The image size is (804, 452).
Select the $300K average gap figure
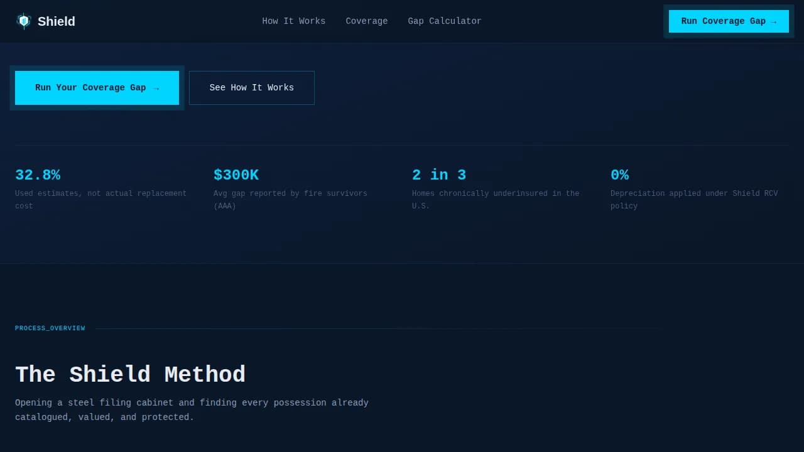tap(236, 175)
